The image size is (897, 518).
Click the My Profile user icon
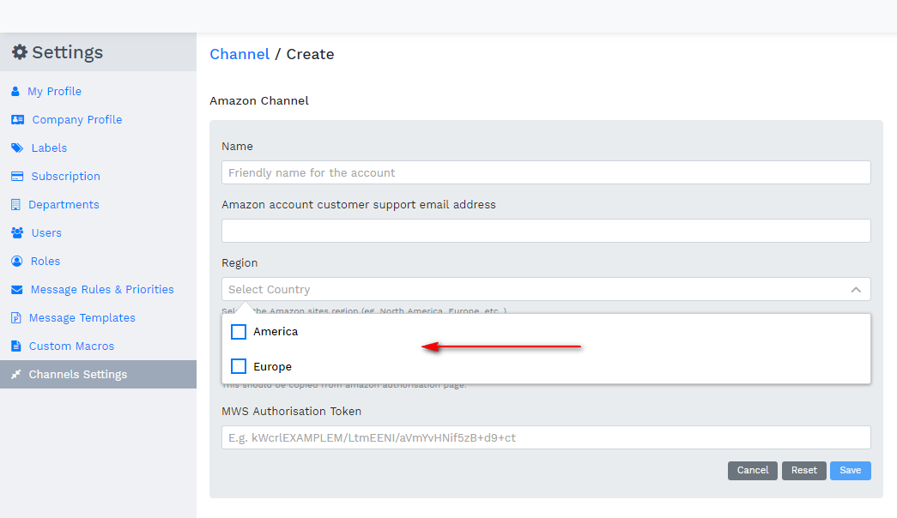[x=15, y=91]
